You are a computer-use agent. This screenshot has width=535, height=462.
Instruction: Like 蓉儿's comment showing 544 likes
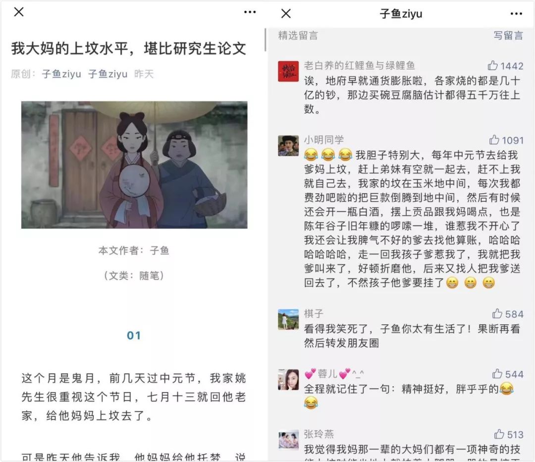[x=497, y=374]
